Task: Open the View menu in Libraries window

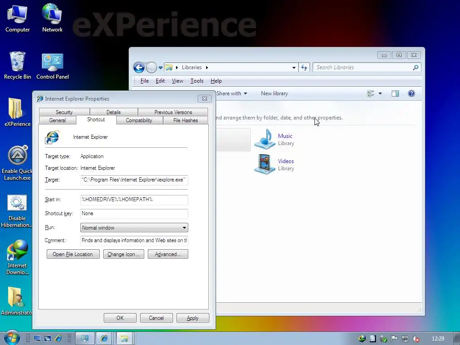Action: (x=177, y=81)
